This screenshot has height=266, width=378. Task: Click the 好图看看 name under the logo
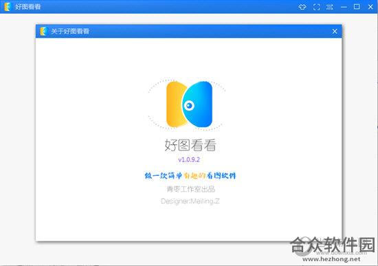coord(190,145)
